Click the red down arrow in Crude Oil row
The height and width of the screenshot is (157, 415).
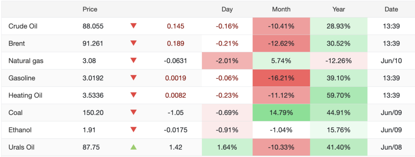pyautogui.click(x=133, y=26)
